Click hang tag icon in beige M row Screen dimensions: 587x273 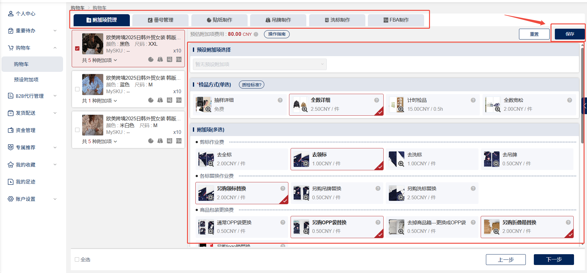(160, 141)
